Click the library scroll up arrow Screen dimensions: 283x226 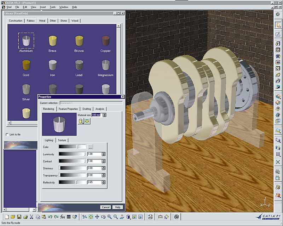tap(119, 26)
